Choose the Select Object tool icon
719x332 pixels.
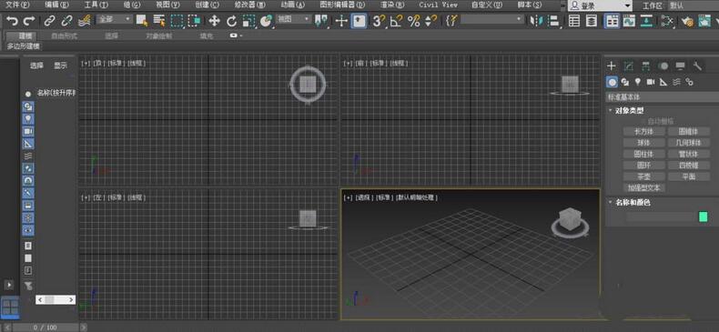(142, 21)
